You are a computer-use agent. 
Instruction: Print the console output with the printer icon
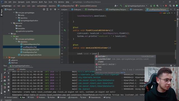tap(9, 87)
